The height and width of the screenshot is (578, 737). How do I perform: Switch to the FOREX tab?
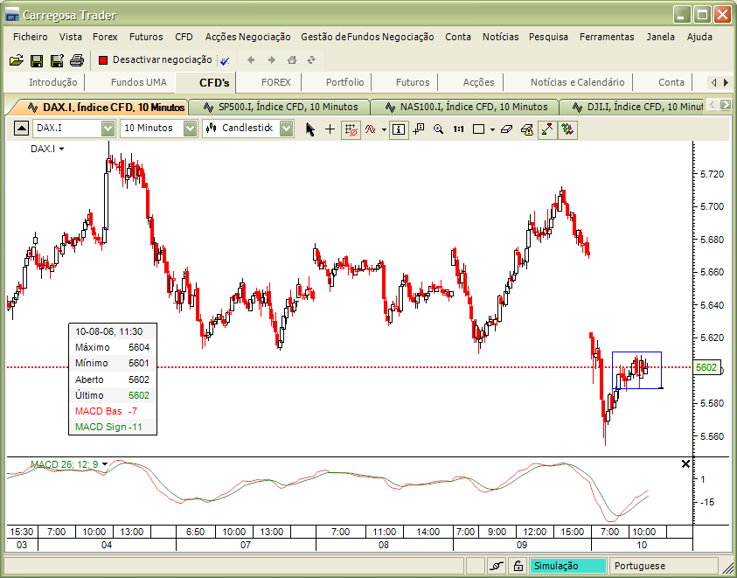274,82
